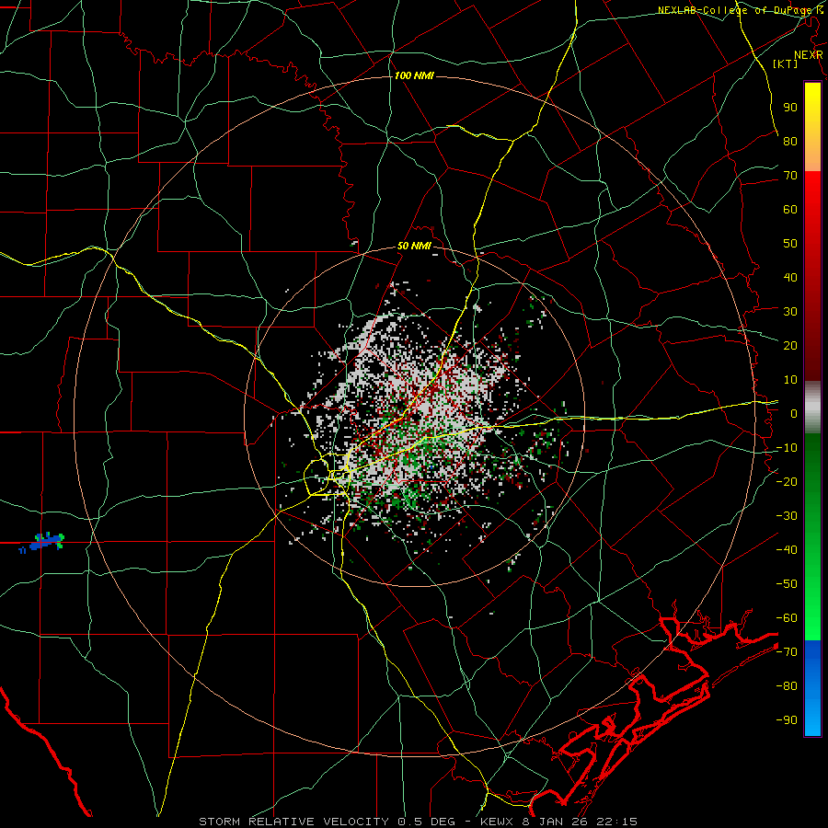Select the positive 80 scale label
This screenshot has height=828, width=828.
coord(790,141)
